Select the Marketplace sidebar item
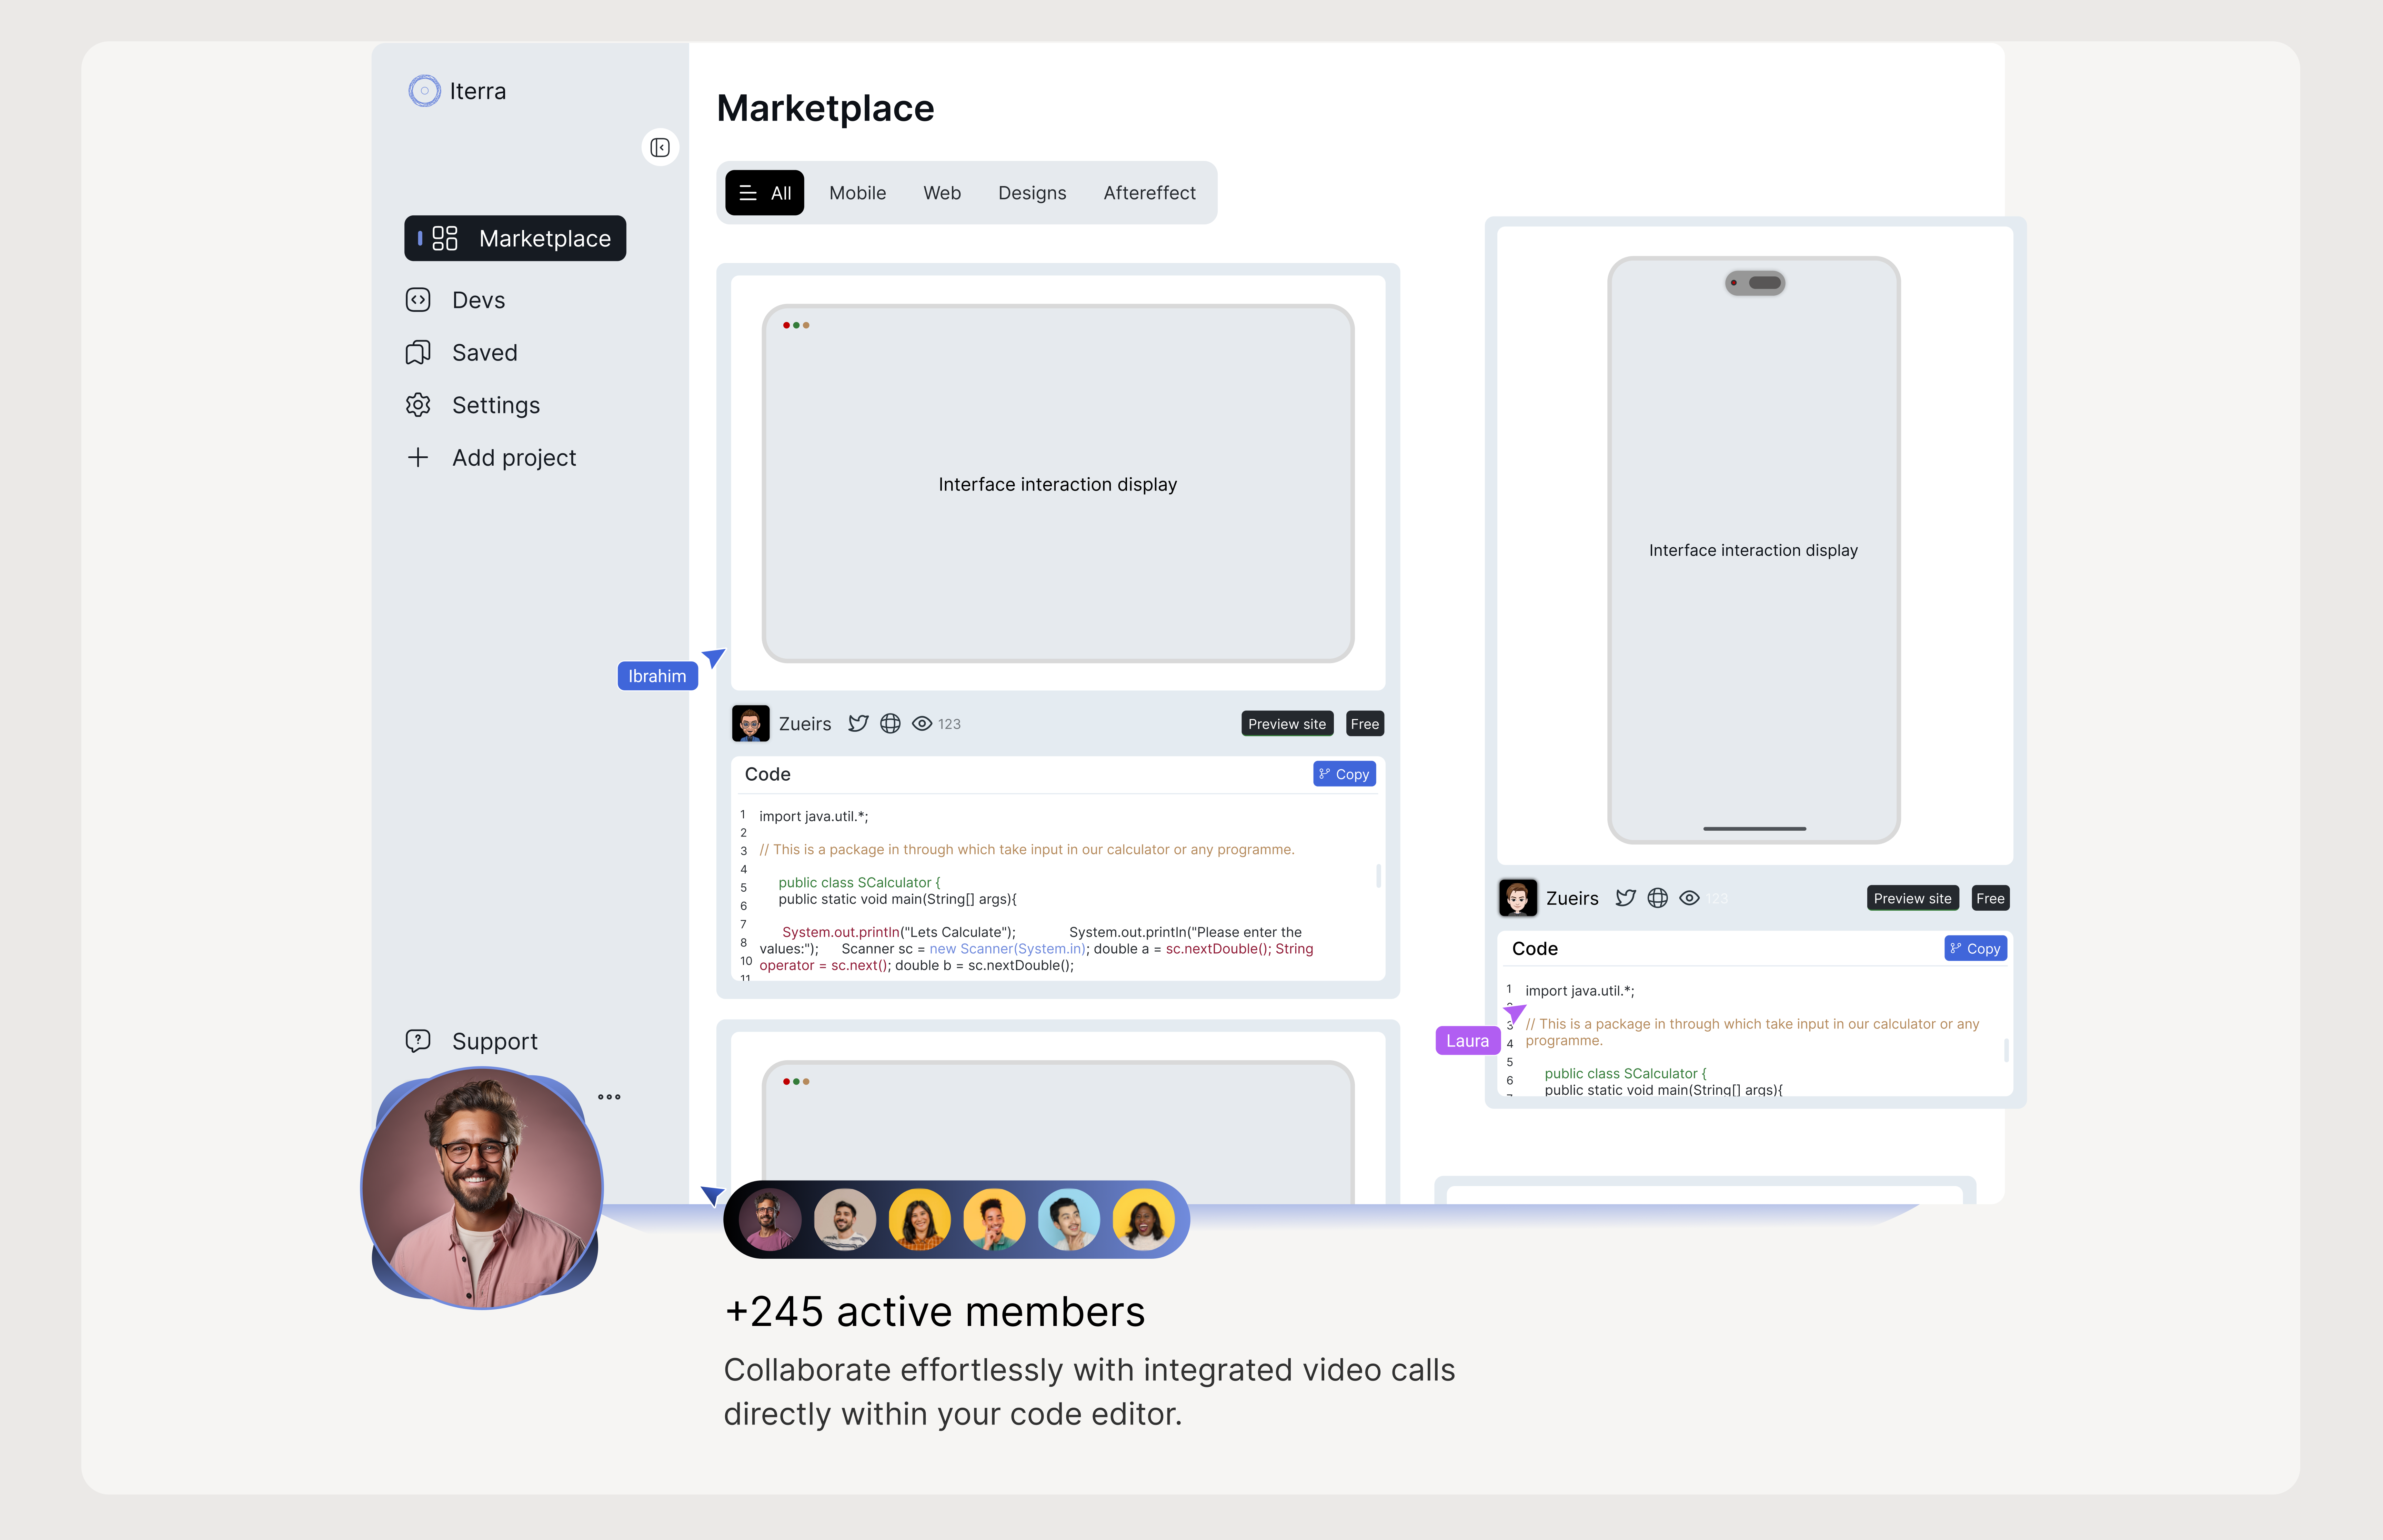 pyautogui.click(x=515, y=238)
